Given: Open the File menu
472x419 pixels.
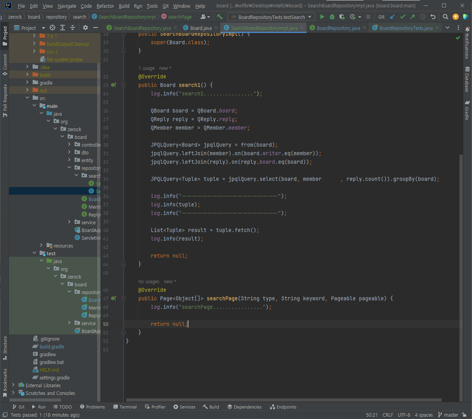Looking at the screenshot, I should click(x=21, y=6).
